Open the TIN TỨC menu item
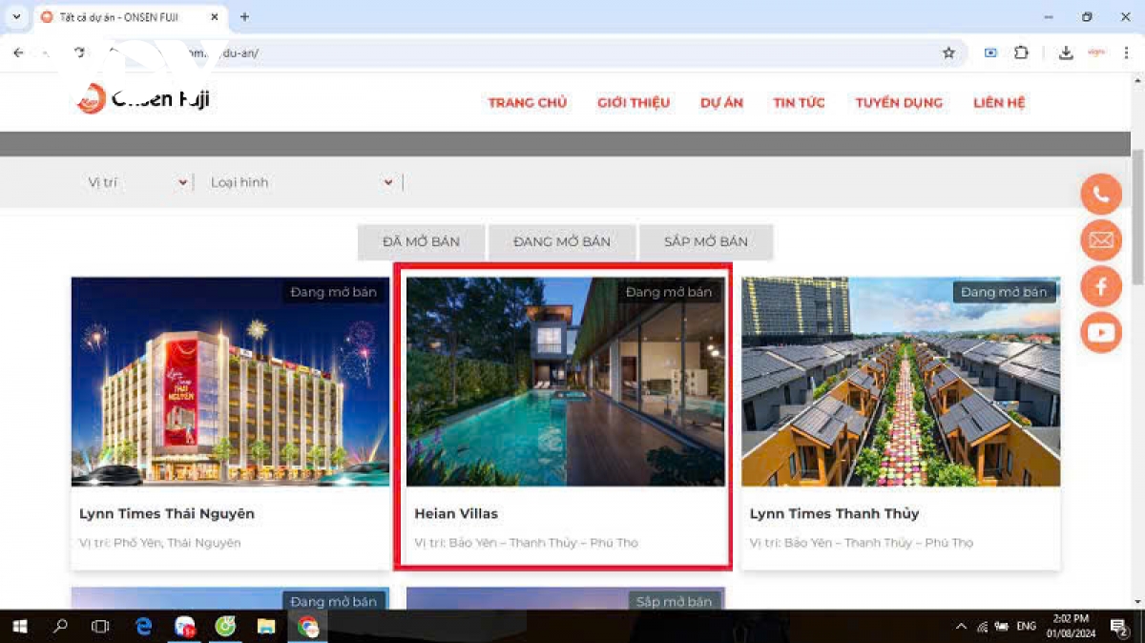Image resolution: width=1145 pixels, height=643 pixels. click(799, 103)
